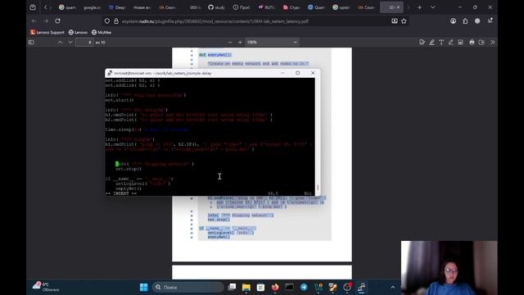Open site security lock info
The image size is (524, 295).
coord(116,21)
